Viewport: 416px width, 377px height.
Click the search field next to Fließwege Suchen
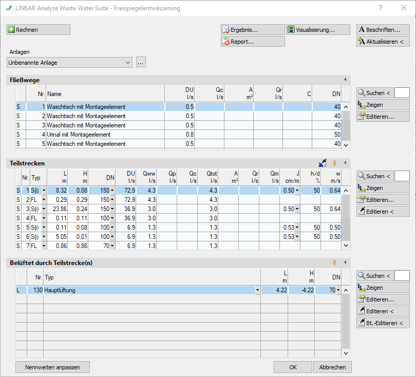(402, 93)
